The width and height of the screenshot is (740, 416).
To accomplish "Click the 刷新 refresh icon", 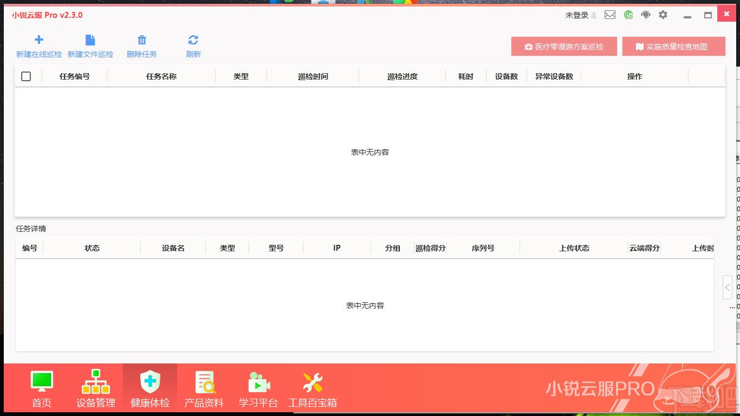I will point(193,40).
